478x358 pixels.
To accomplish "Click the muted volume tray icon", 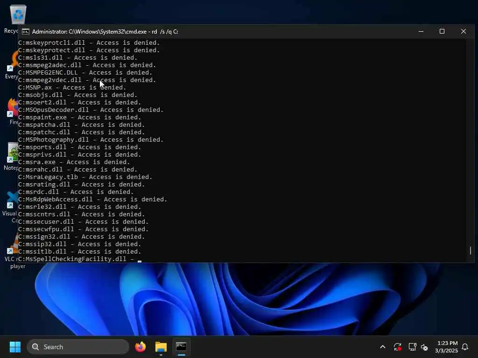I will (x=424, y=347).
